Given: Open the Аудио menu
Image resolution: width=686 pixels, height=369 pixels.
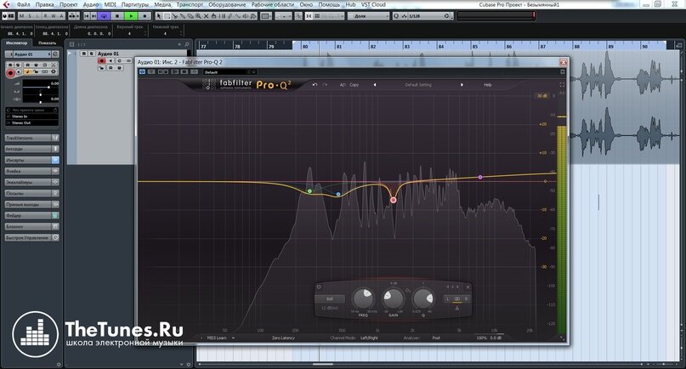Looking at the screenshot, I should coord(91,4).
